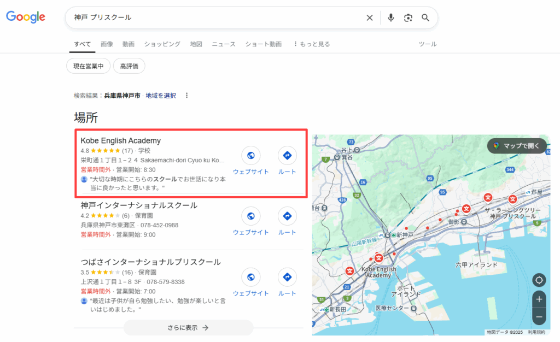Click reviewer avatar in Kobe English Academy review
The width and height of the screenshot is (560, 342).
point(84,179)
